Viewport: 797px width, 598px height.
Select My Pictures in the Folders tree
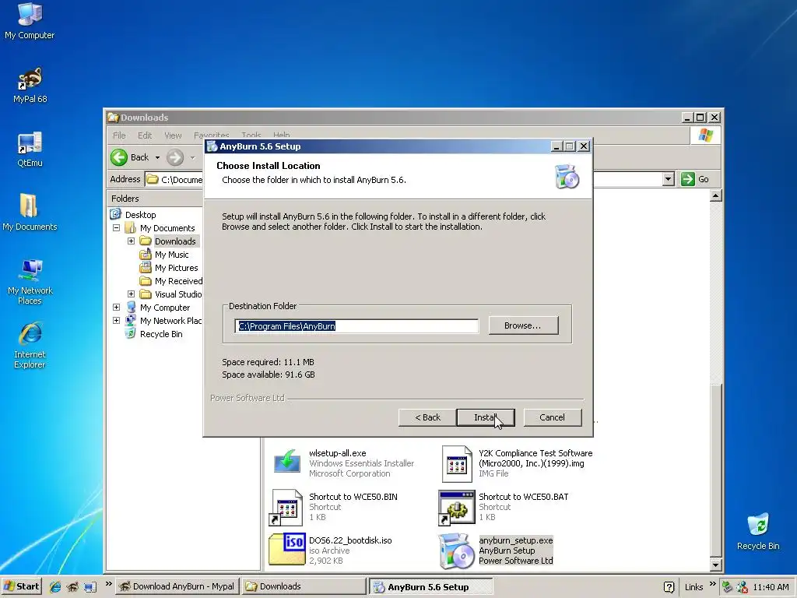tap(176, 268)
